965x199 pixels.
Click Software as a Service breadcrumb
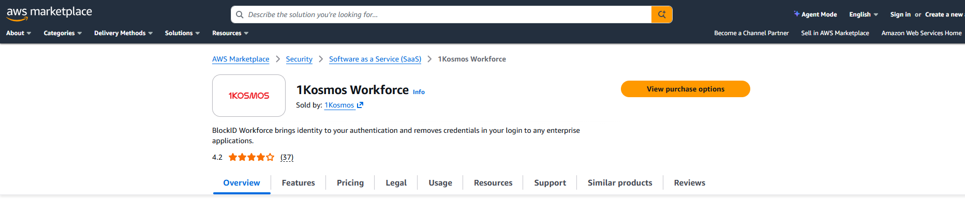tap(375, 59)
